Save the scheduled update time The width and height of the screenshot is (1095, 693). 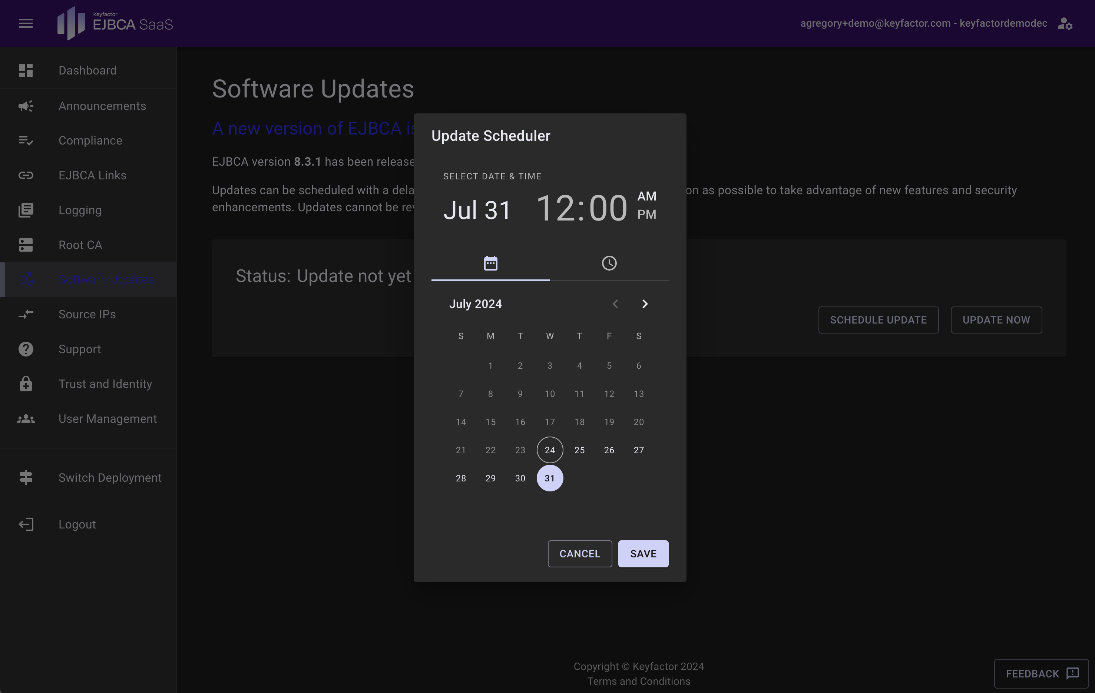[x=642, y=554]
